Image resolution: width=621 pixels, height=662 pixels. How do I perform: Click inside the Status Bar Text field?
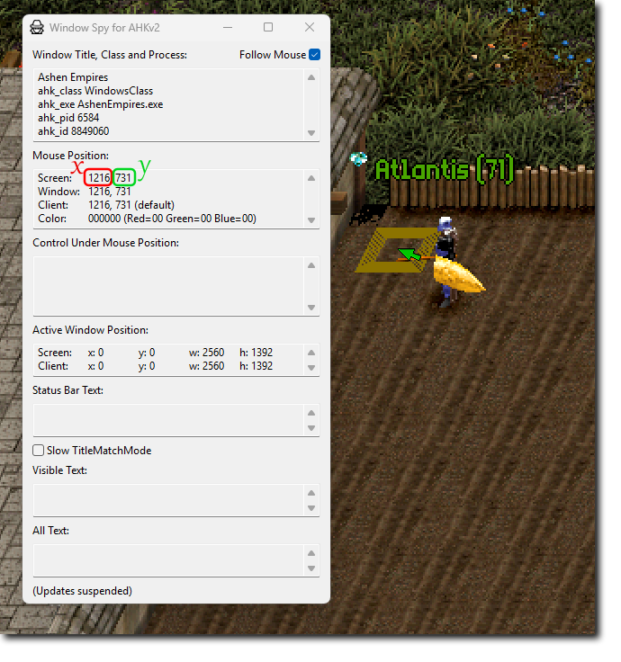coord(169,420)
